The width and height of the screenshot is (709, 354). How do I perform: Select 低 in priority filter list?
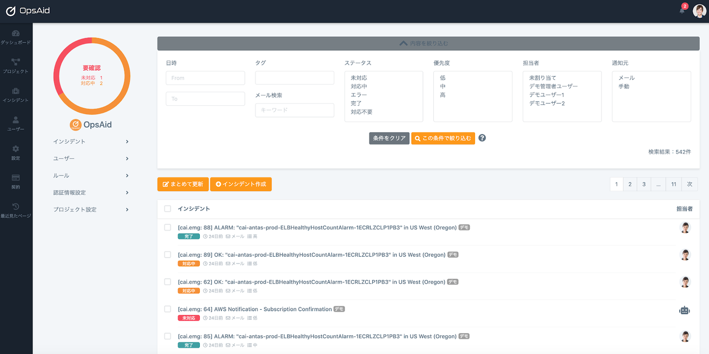click(x=443, y=78)
